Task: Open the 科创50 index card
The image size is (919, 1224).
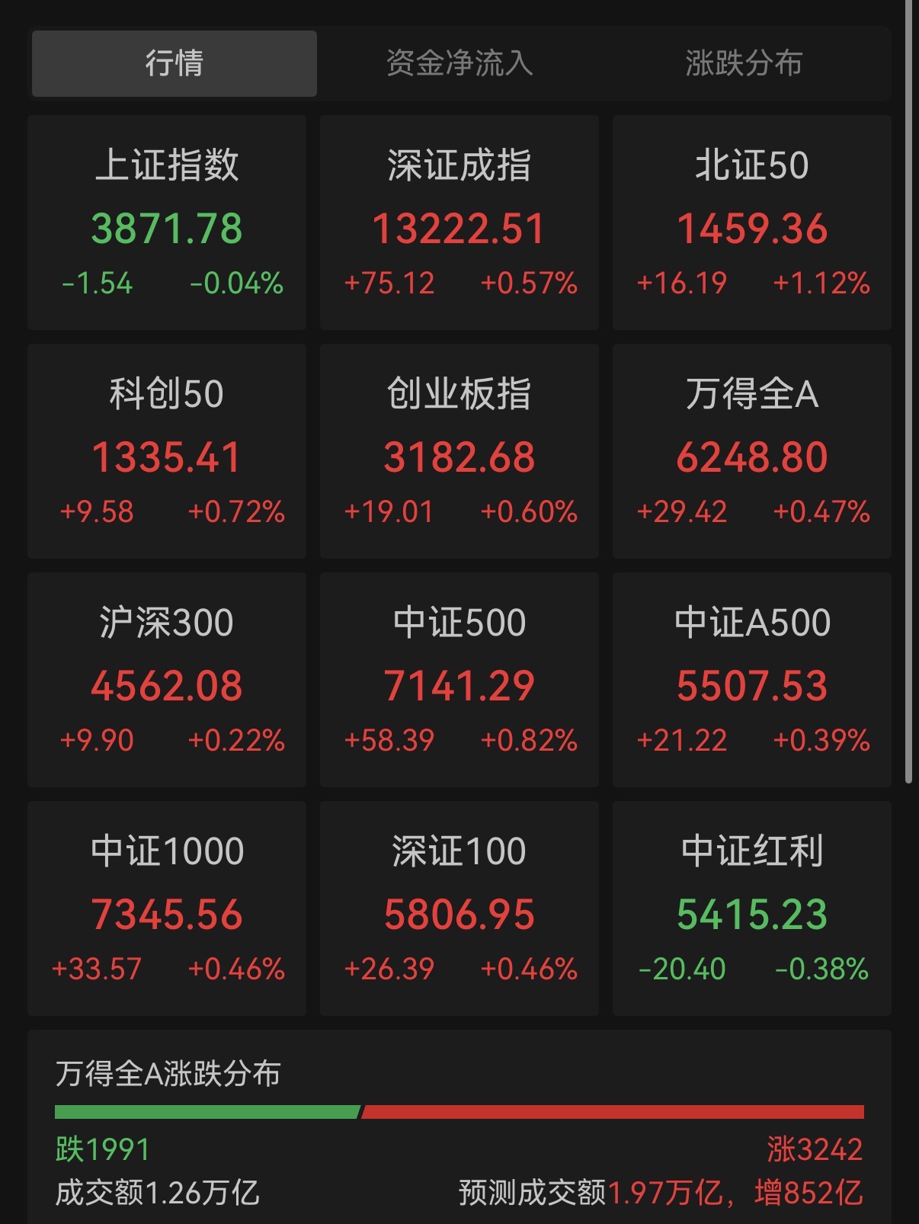Action: [x=167, y=451]
